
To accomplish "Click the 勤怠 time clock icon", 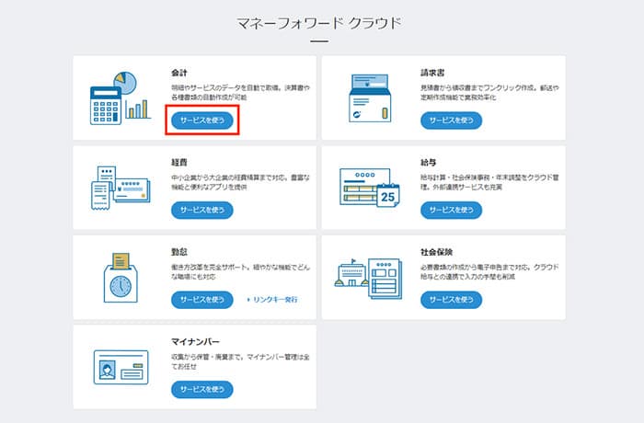I will [x=120, y=276].
